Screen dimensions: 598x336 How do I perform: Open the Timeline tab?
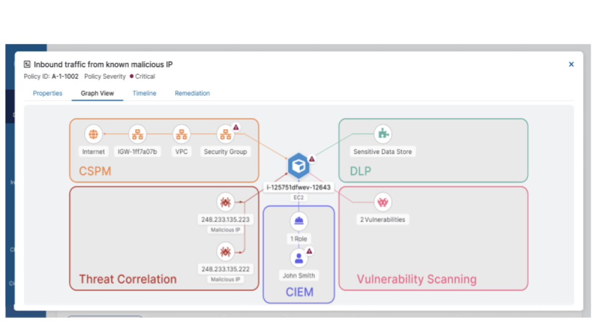click(144, 93)
